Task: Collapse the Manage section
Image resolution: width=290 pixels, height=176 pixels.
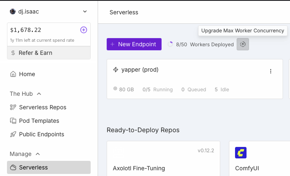Action: [x=38, y=154]
